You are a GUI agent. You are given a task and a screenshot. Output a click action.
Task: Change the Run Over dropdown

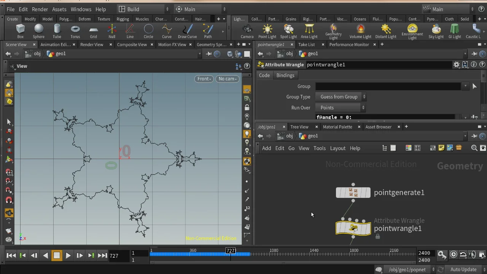[341, 108]
